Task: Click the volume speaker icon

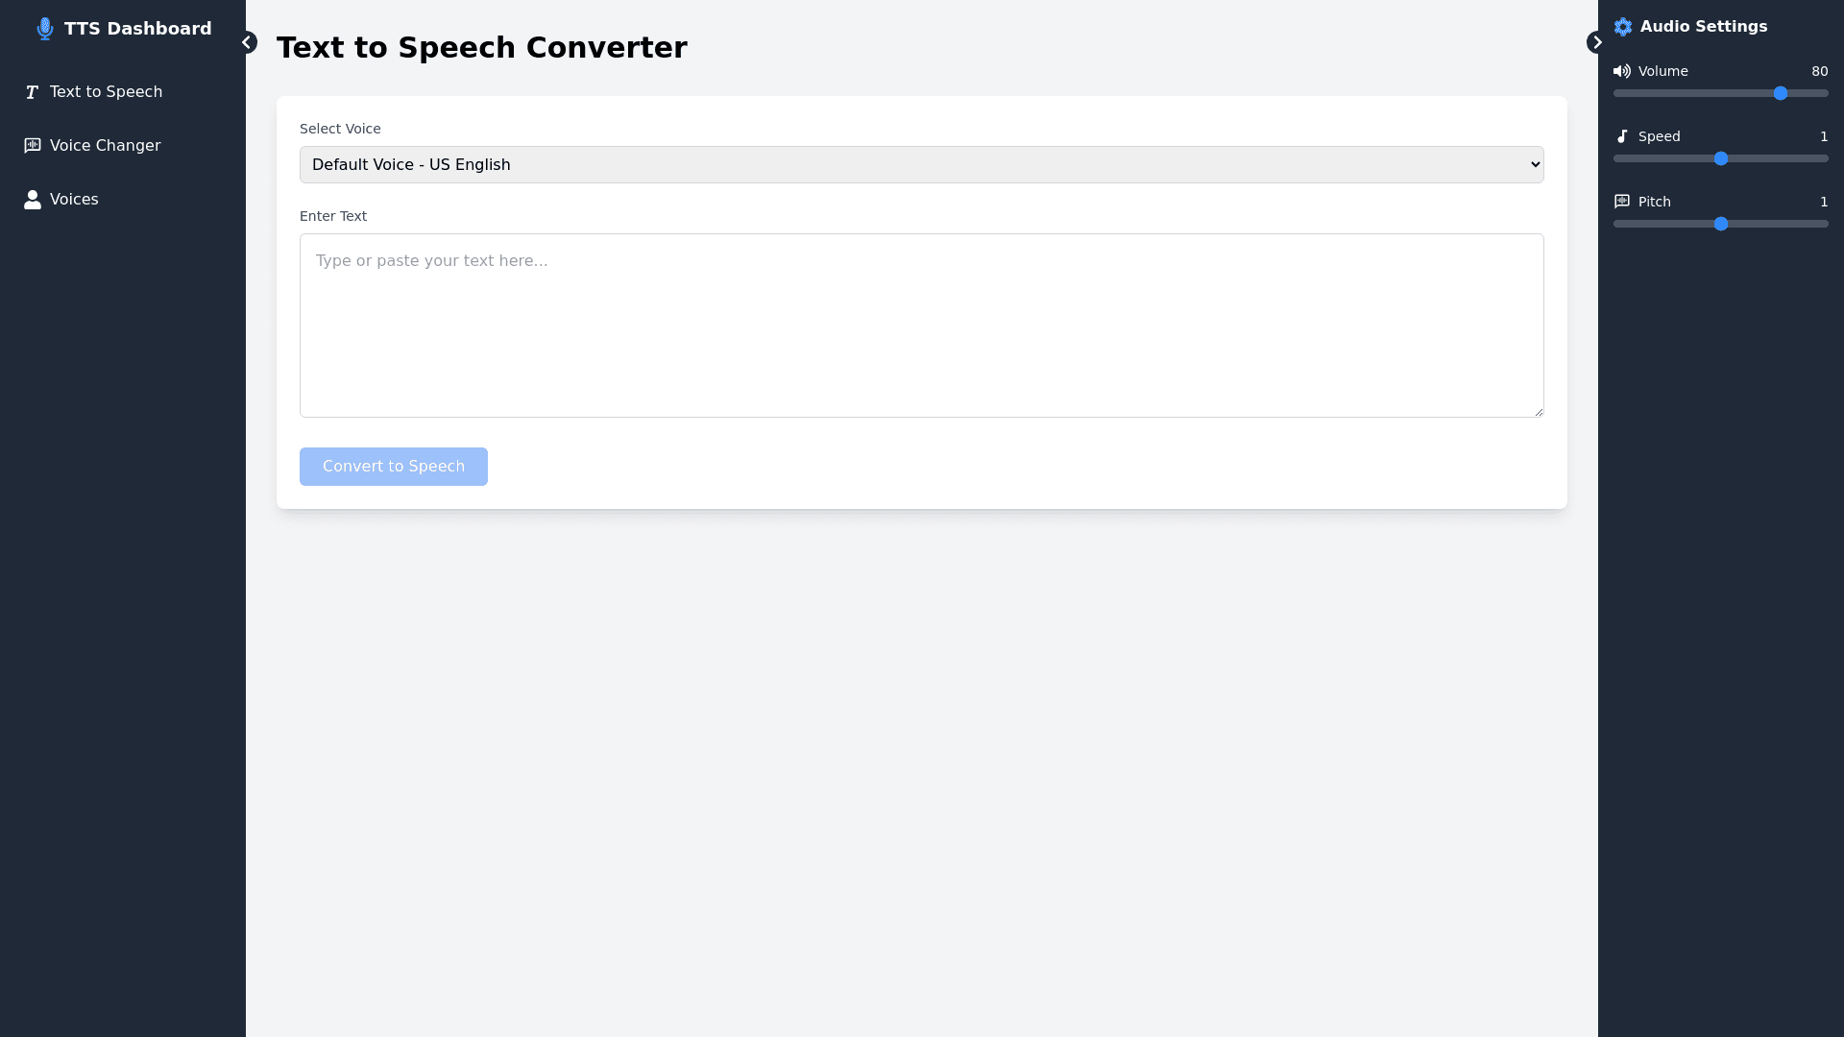Action: [1622, 71]
